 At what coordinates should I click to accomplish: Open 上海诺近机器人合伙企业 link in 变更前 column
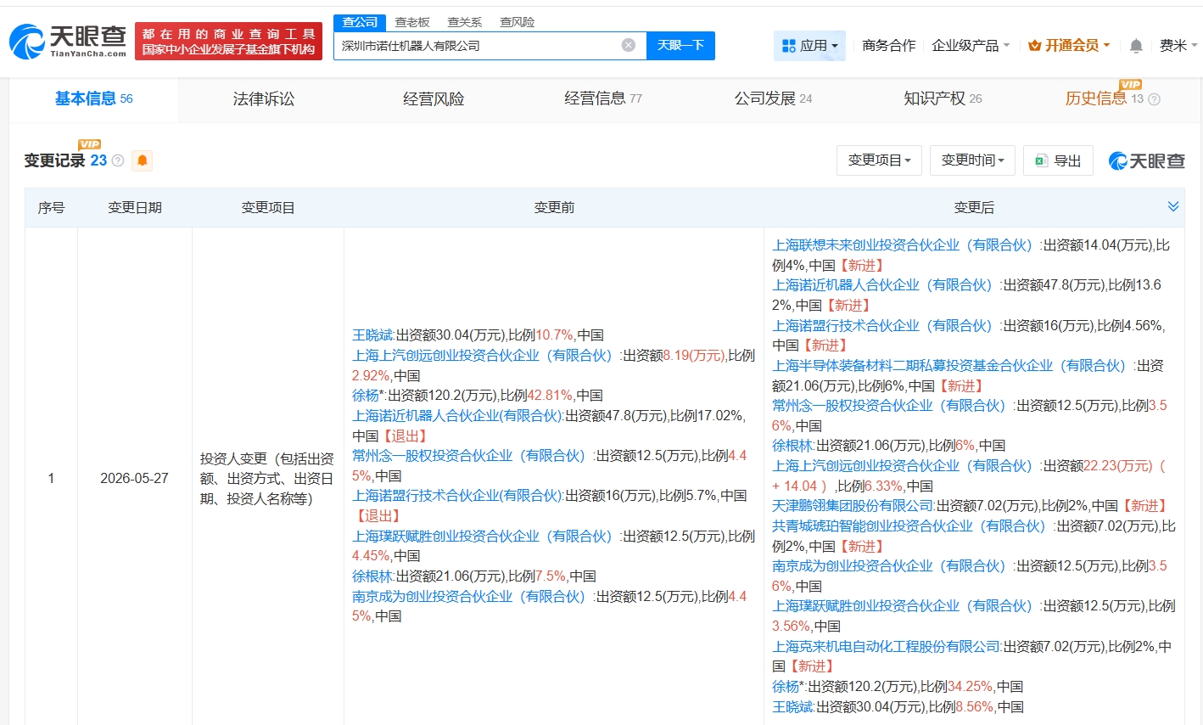click(457, 416)
